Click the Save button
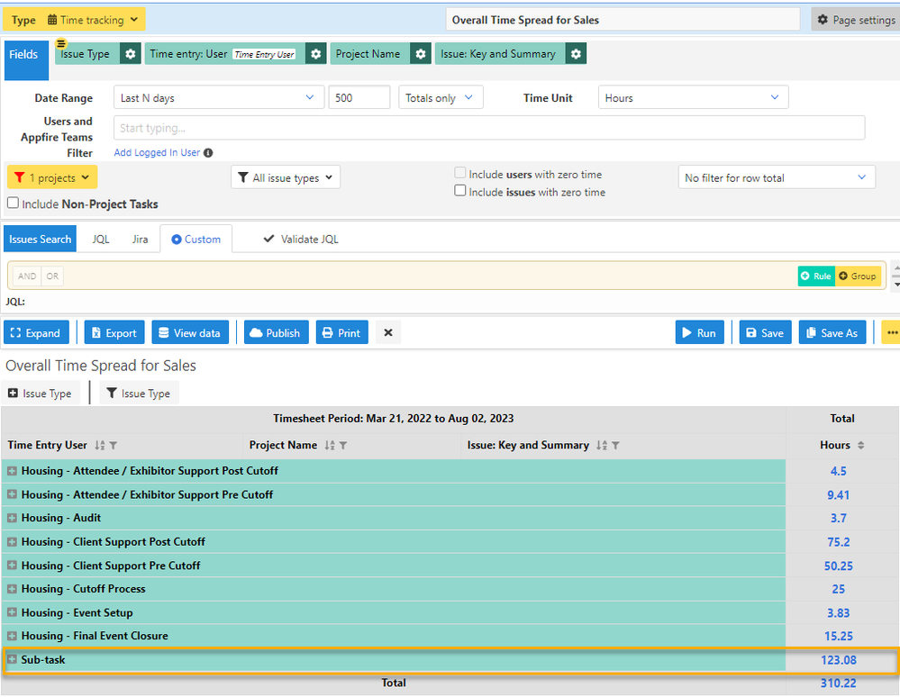This screenshot has width=900, height=697. click(x=765, y=332)
